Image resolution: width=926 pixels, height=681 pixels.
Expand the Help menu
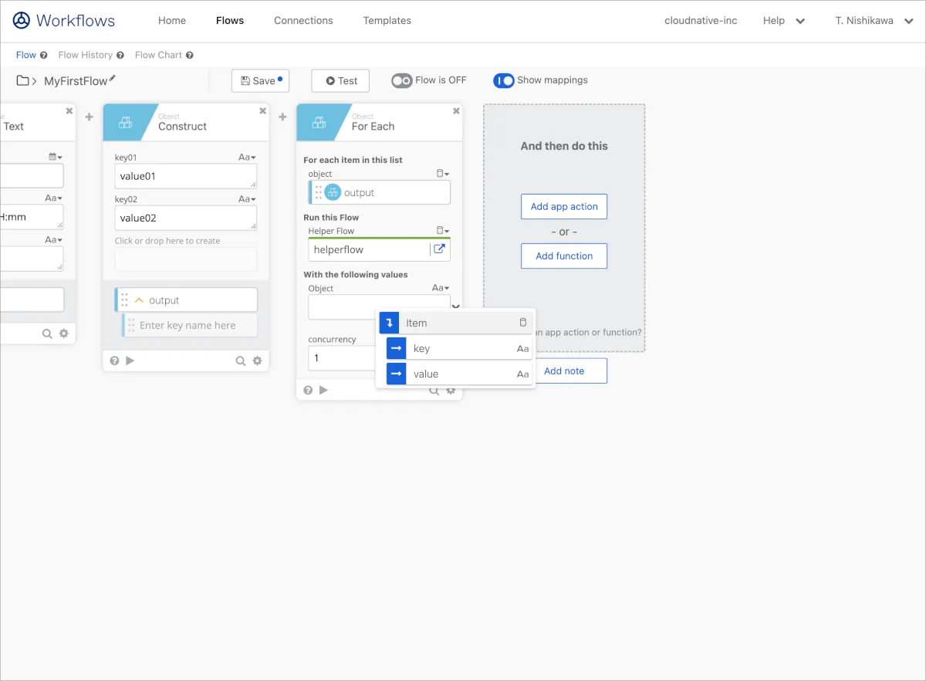click(783, 21)
